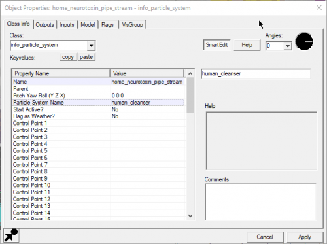The image size is (327, 244).
Task: Click the property list scrollbar thumb
Action: 190,95
